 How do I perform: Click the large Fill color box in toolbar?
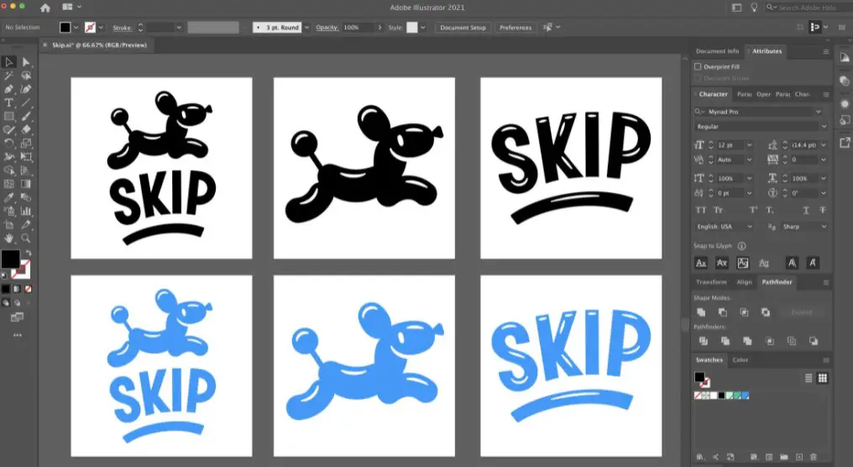[10, 259]
